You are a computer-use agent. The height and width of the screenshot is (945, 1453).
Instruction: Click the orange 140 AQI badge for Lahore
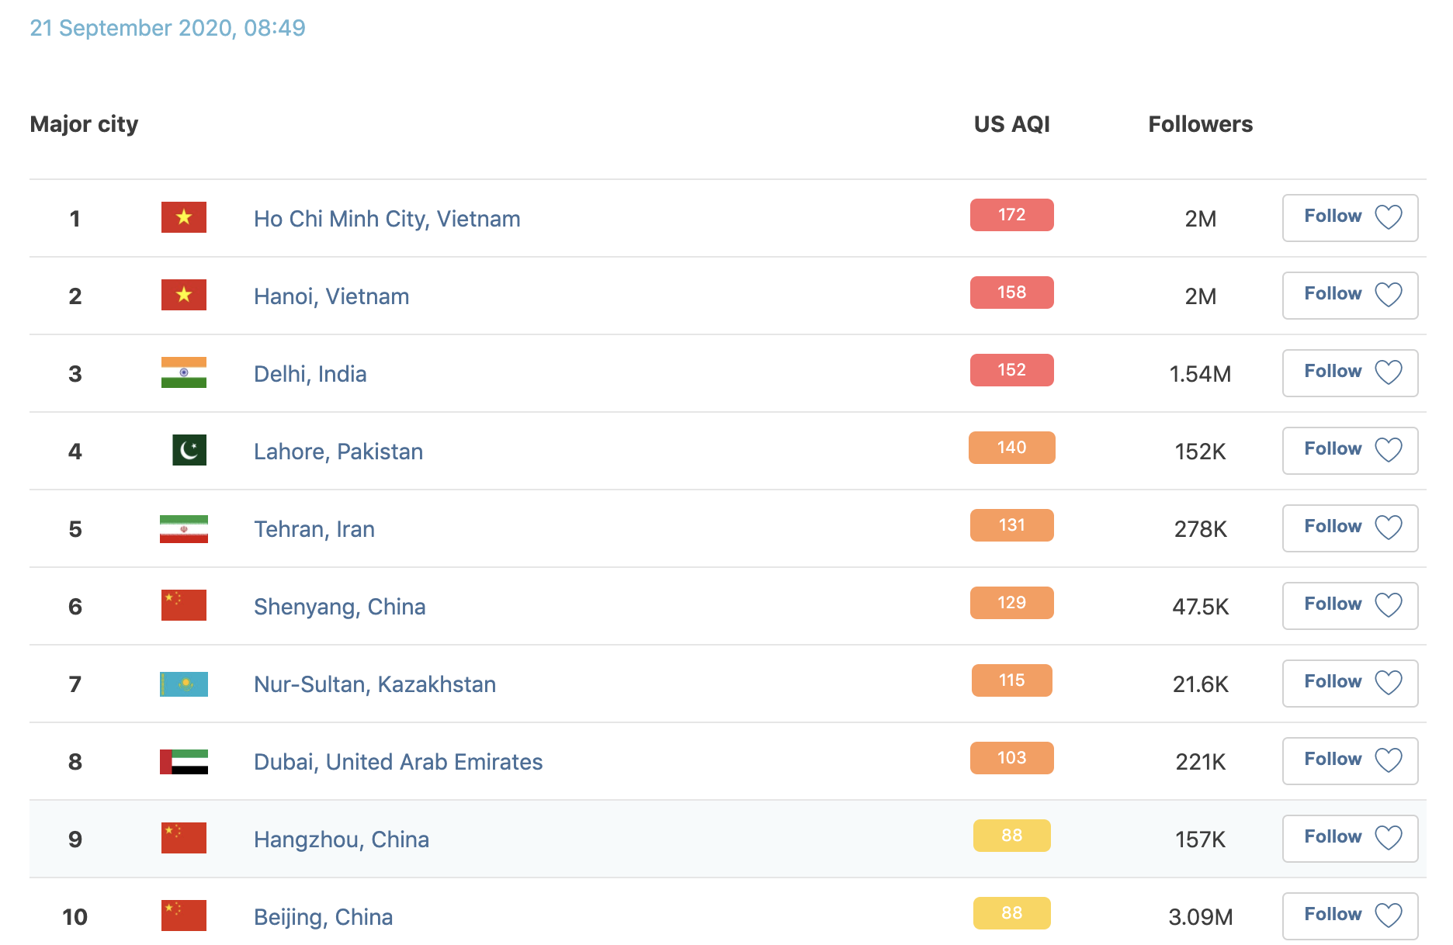point(1011,448)
